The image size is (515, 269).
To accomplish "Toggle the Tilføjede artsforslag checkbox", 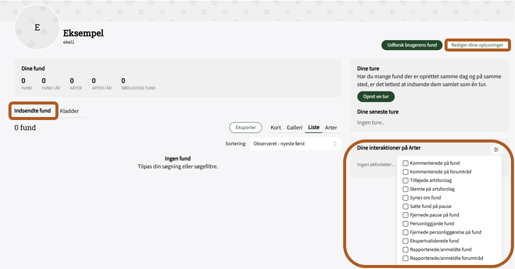I will pyautogui.click(x=406, y=180).
